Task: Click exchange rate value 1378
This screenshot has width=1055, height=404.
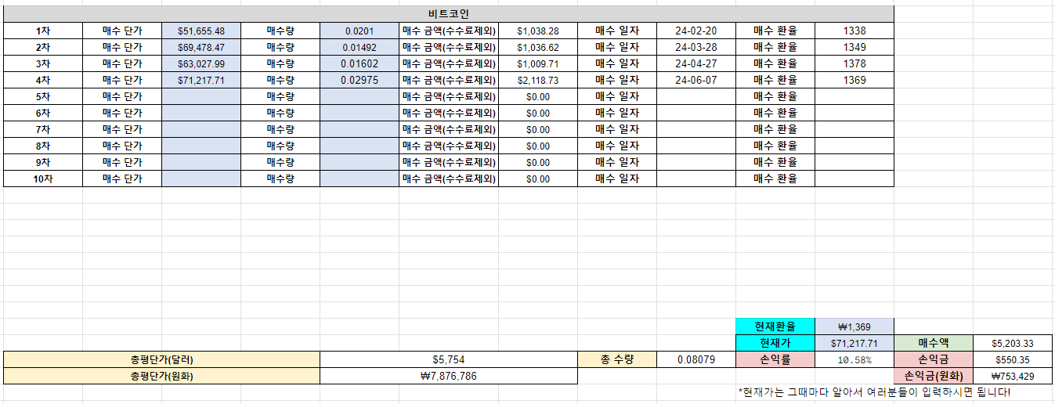Action: (x=854, y=63)
